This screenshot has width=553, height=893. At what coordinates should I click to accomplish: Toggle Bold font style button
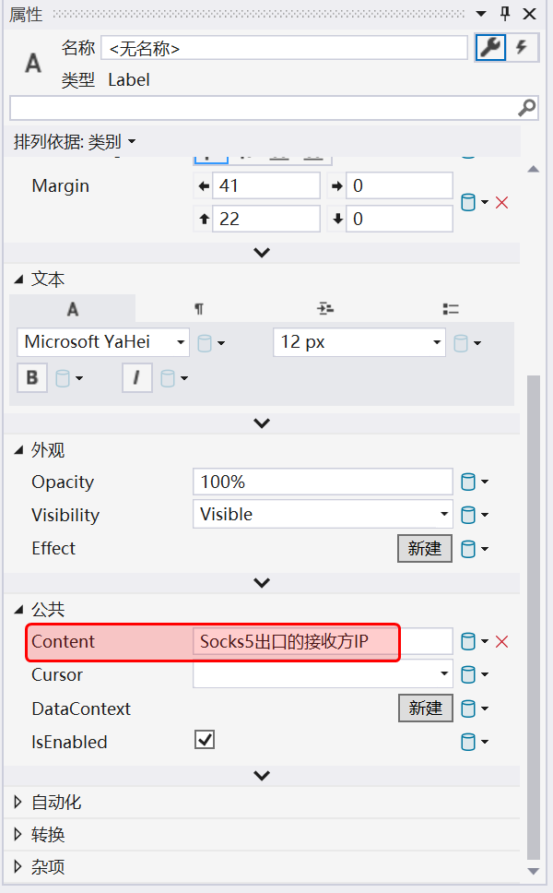(32, 377)
